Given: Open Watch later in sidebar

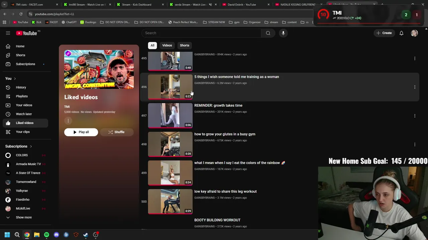Looking at the screenshot, I should click(25, 114).
